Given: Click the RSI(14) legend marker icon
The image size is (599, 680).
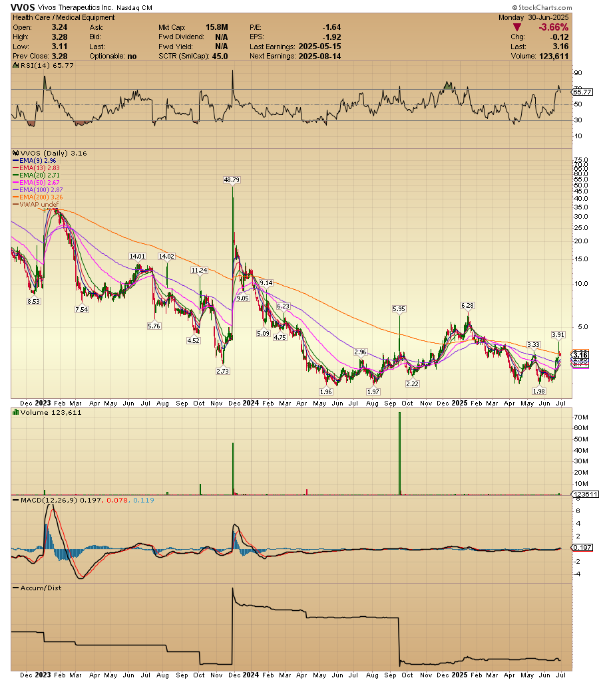Looking at the screenshot, I should (15, 66).
